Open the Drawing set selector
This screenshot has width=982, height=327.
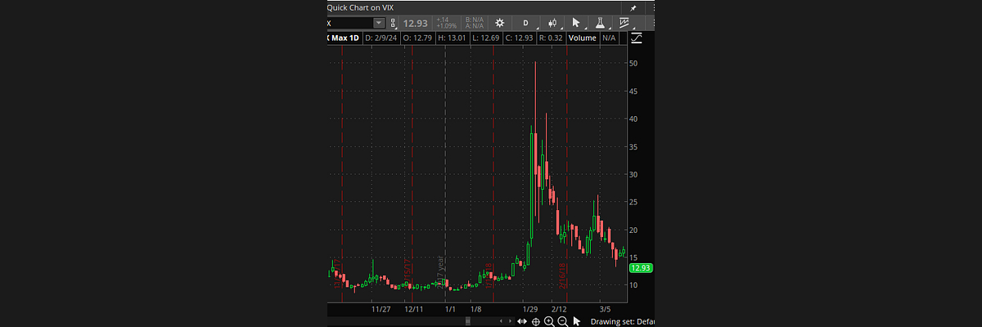coord(622,321)
